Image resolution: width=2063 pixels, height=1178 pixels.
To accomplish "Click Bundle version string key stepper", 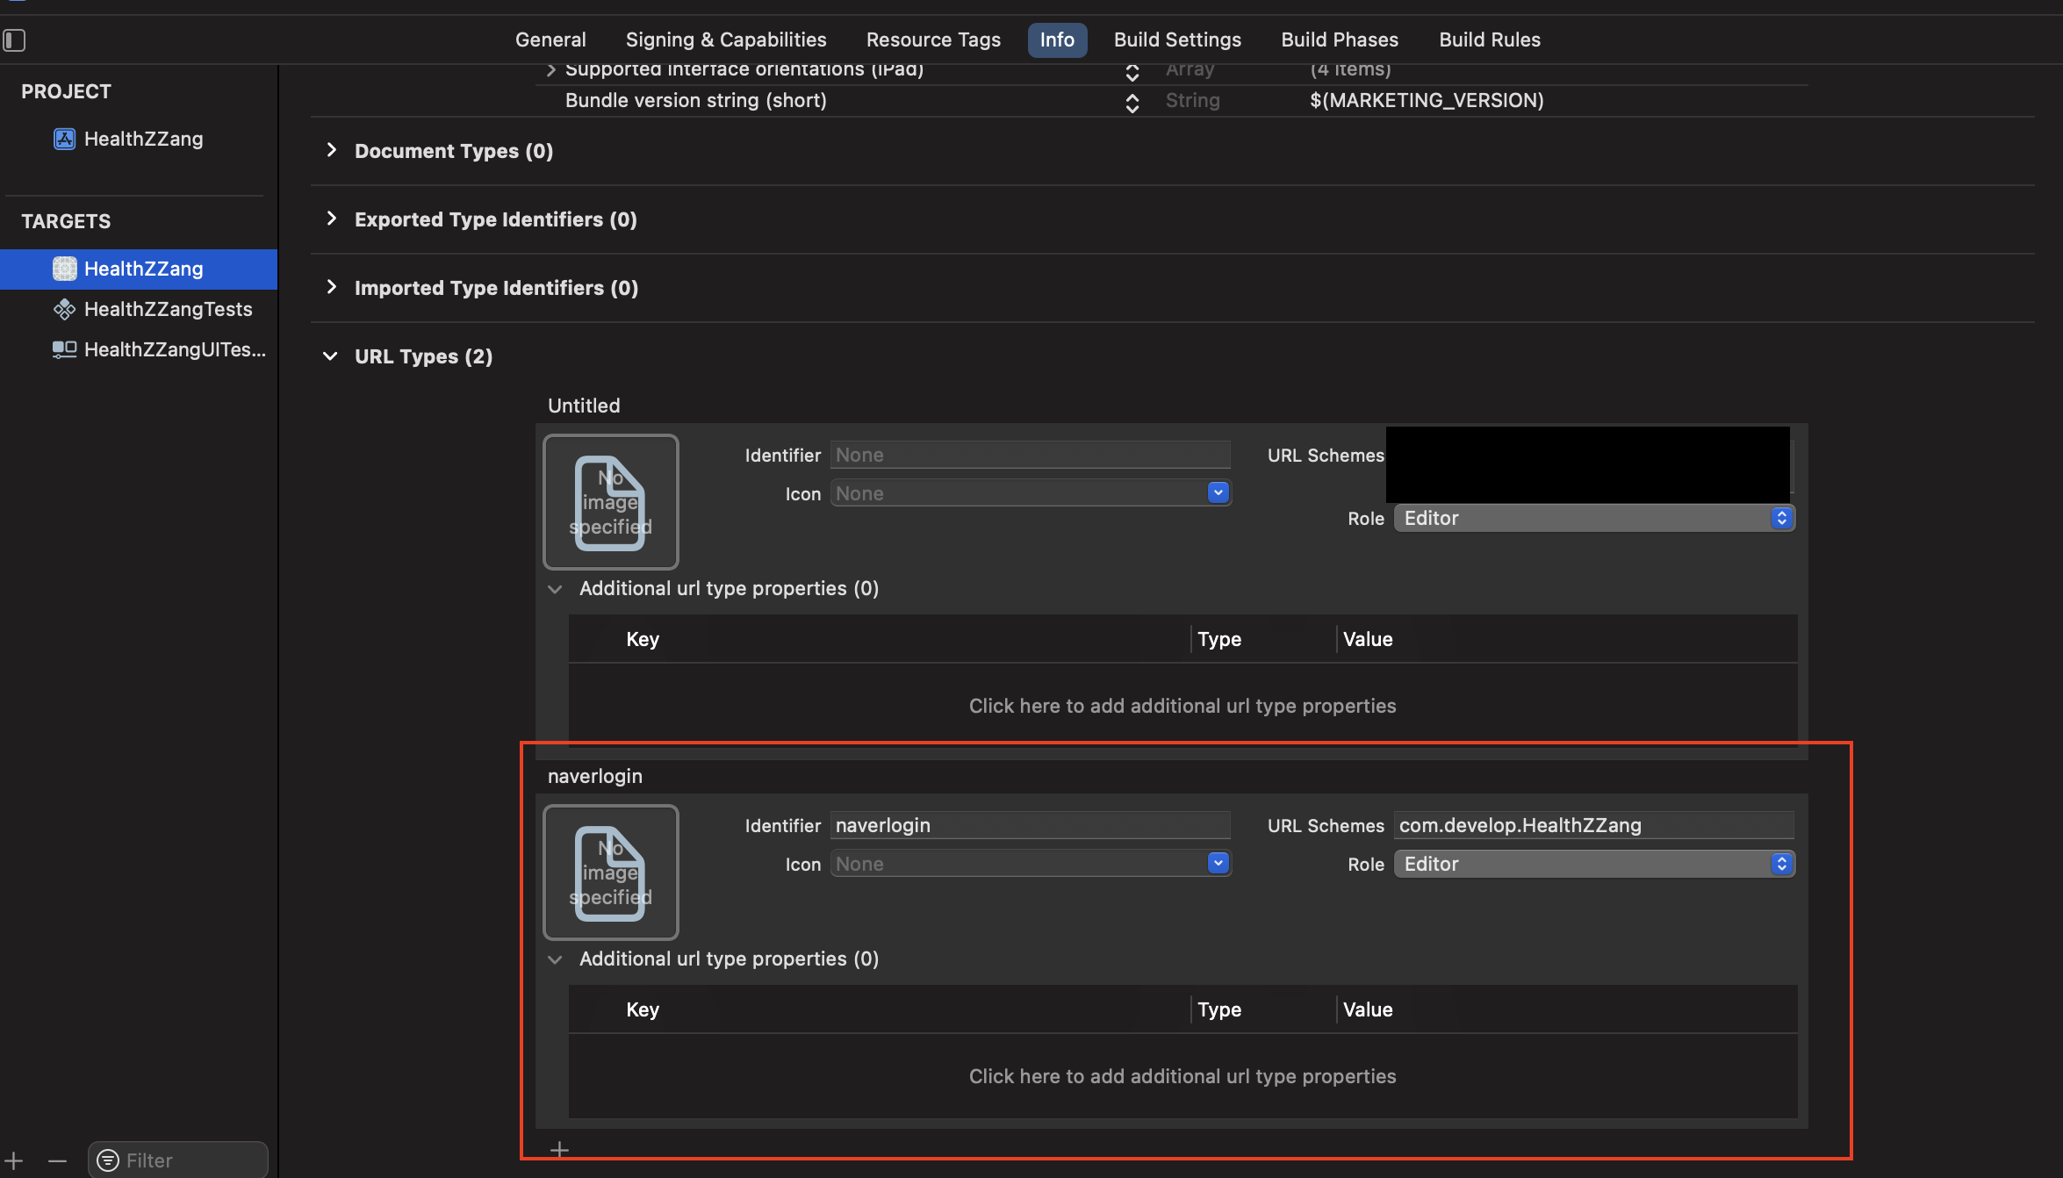I will tap(1132, 102).
